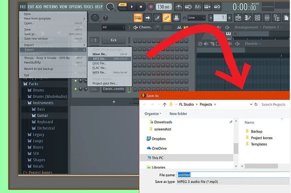
Task: Toggle the PAT/SONG mode switch
Action: pos(122,7)
